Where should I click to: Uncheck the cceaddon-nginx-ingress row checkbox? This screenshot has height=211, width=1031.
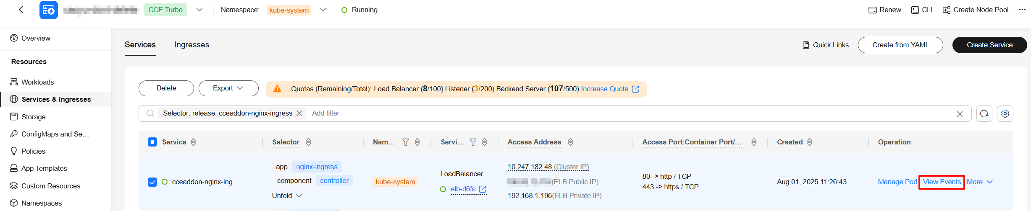152,182
